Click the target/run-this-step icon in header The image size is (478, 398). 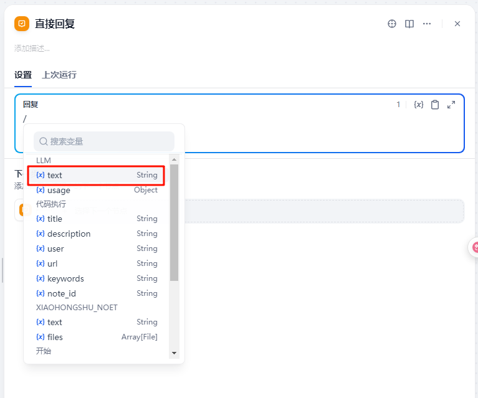pyautogui.click(x=392, y=24)
